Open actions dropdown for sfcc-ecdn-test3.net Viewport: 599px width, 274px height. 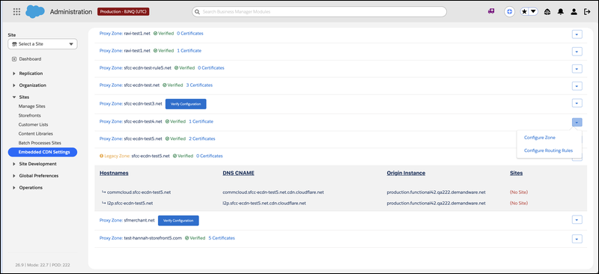pos(577,103)
